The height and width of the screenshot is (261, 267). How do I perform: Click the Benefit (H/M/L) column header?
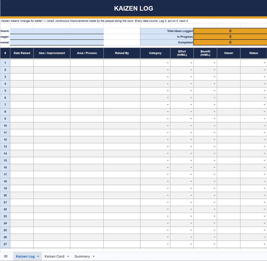205,53
